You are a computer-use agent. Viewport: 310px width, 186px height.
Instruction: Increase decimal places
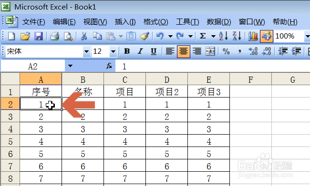(253, 51)
